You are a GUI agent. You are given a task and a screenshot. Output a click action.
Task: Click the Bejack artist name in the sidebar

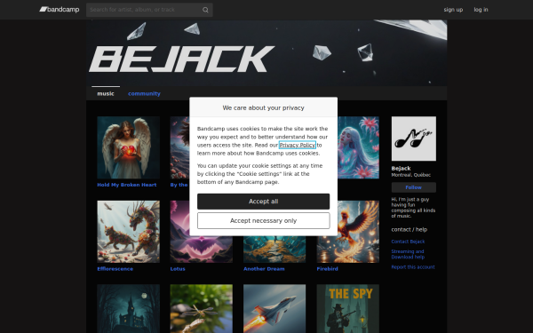(x=402, y=168)
